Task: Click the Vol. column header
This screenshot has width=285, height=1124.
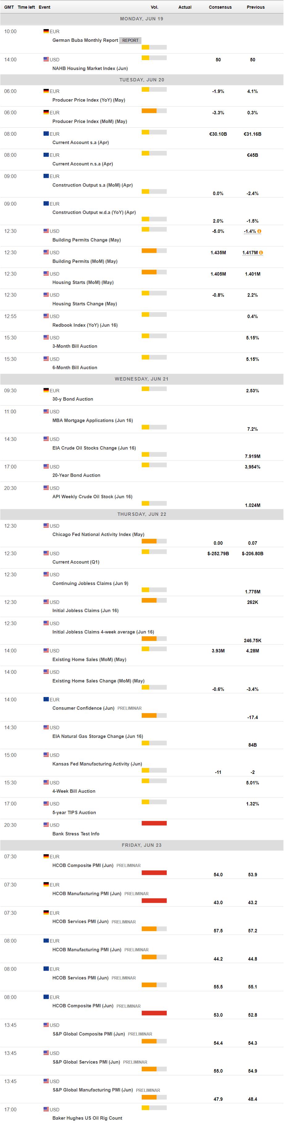Action: 154,7
